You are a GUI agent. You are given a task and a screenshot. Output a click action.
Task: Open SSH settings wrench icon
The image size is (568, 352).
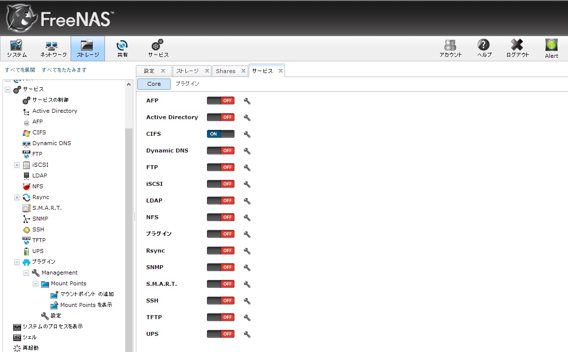pos(247,301)
